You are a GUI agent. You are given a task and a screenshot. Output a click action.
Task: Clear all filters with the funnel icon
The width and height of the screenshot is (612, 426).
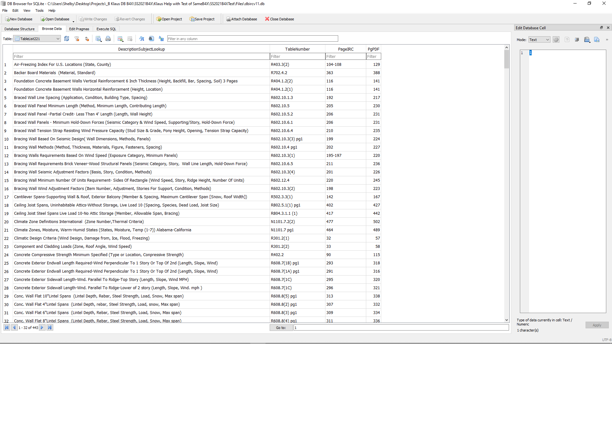76,39
